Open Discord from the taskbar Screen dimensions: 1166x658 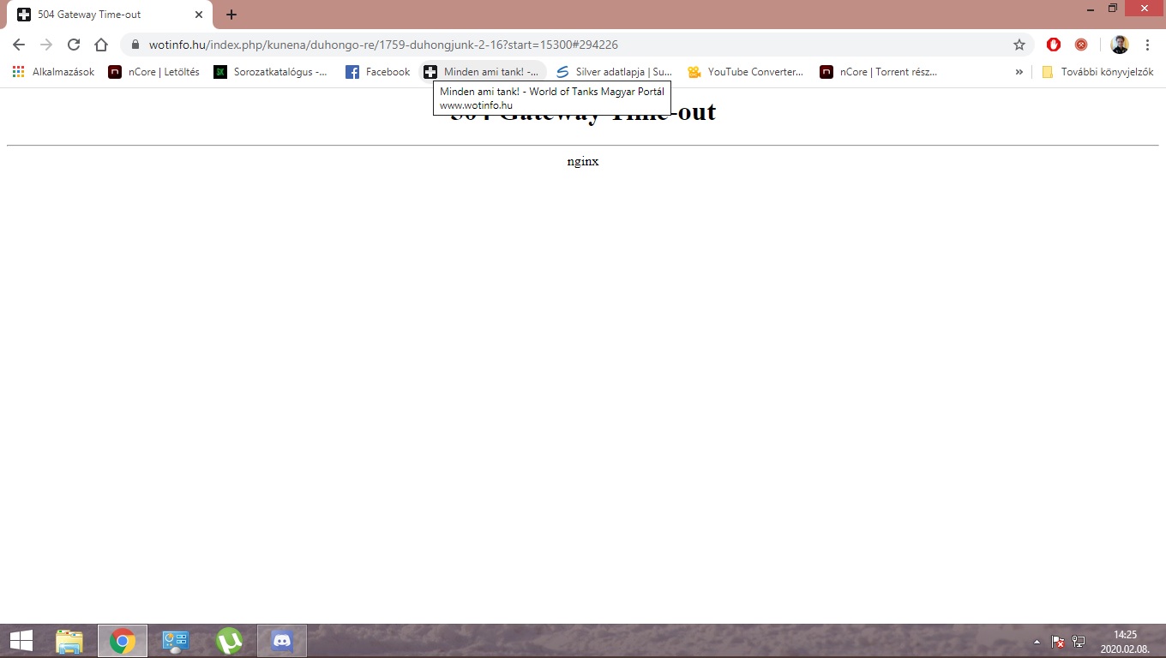282,641
